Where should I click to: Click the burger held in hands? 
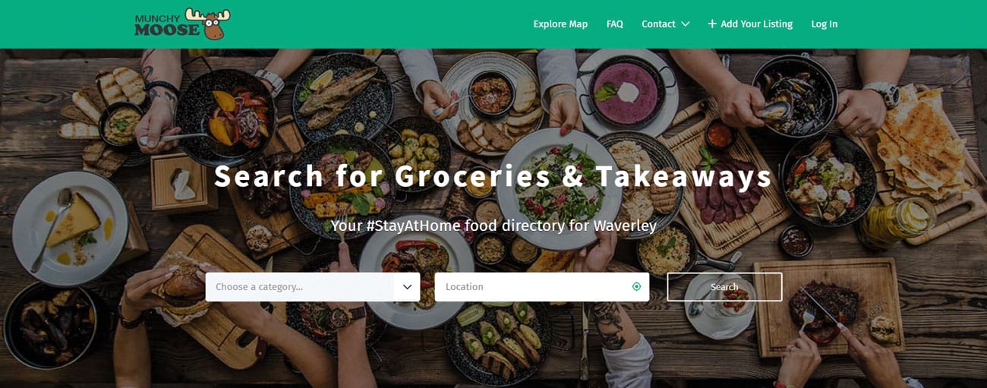point(181,288)
